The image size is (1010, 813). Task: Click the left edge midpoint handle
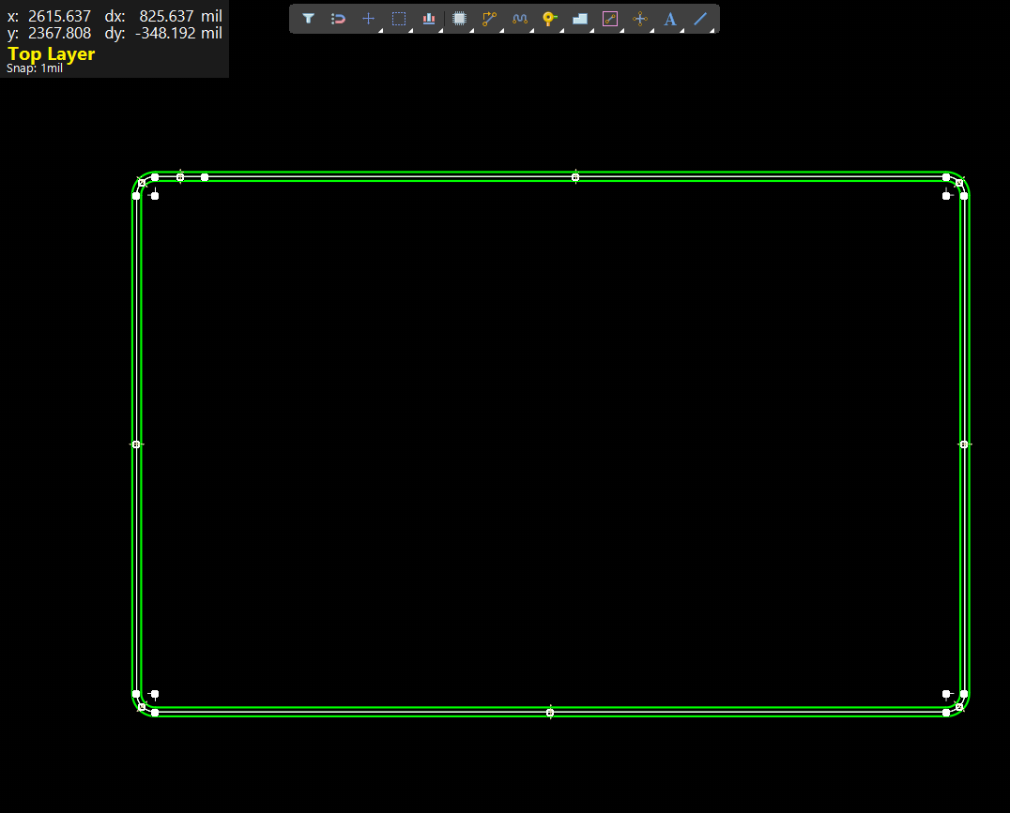pos(136,444)
